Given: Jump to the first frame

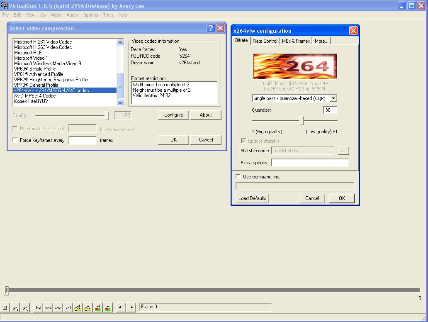Looking at the screenshot, I should (38, 308).
